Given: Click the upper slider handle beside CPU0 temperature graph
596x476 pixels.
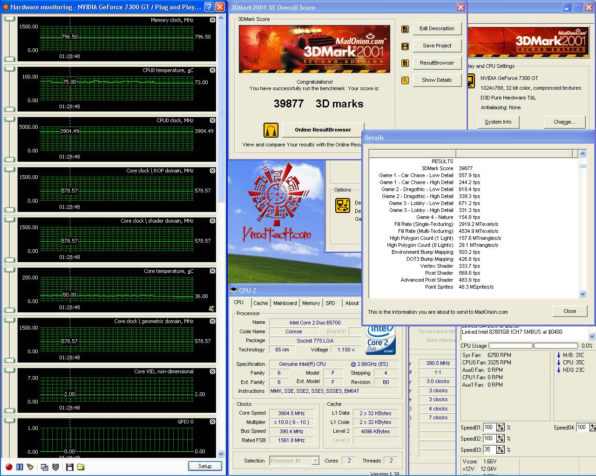Looking at the screenshot, I should coord(9,69).
